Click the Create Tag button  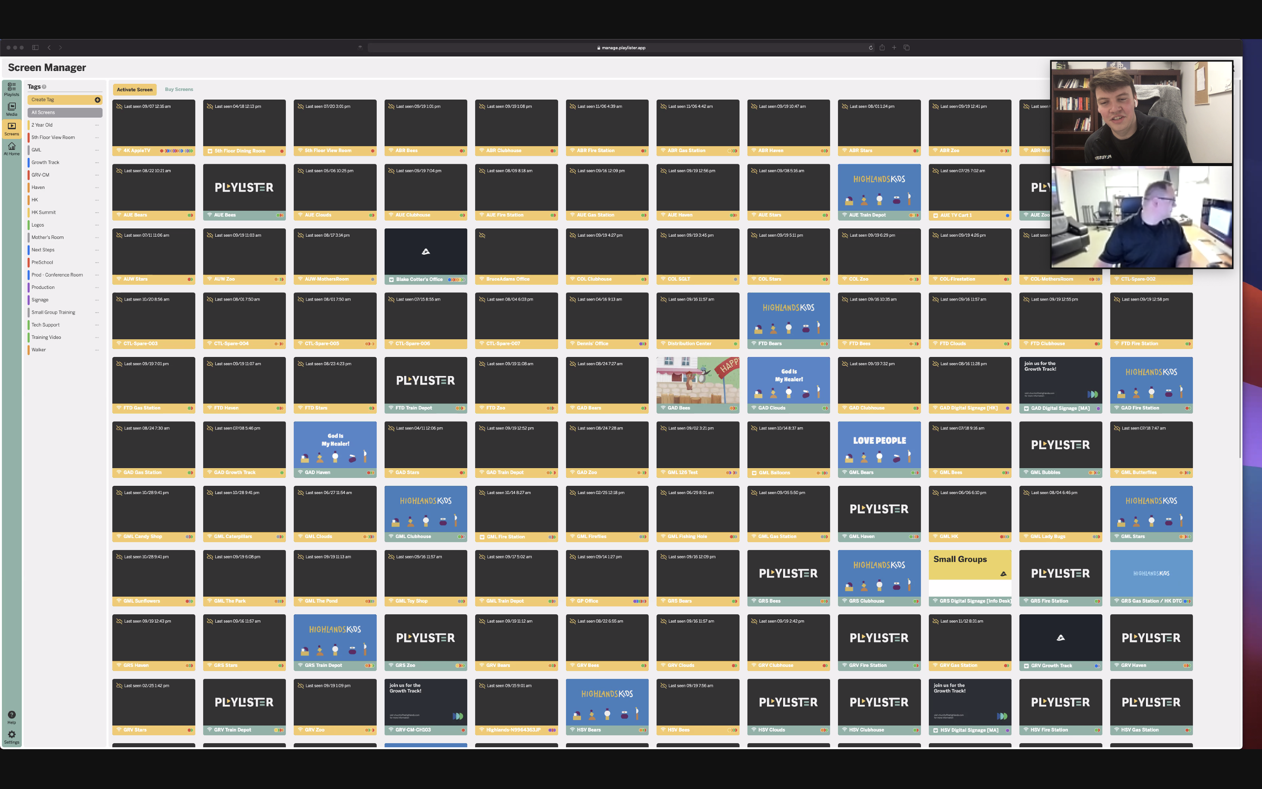click(65, 100)
